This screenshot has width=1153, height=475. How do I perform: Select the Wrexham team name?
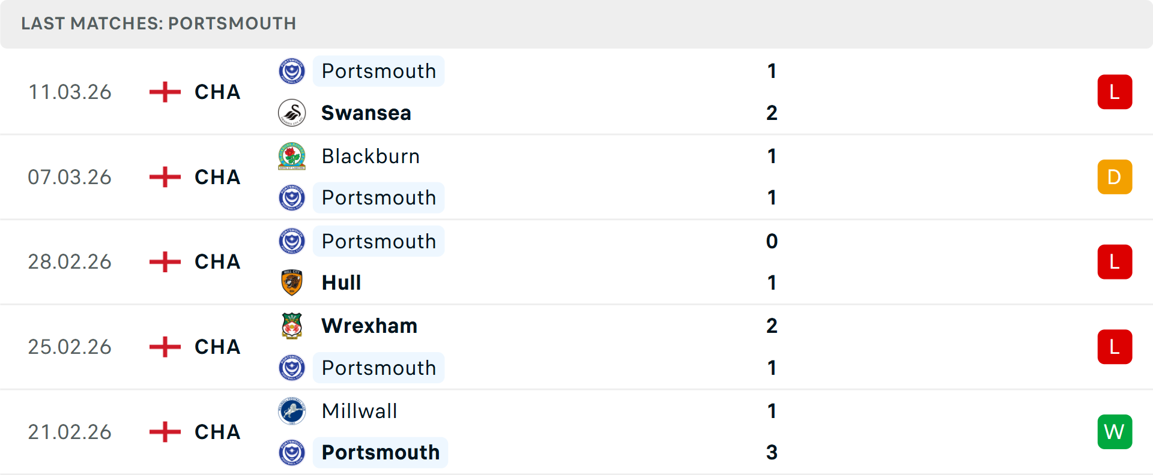pyautogui.click(x=369, y=326)
